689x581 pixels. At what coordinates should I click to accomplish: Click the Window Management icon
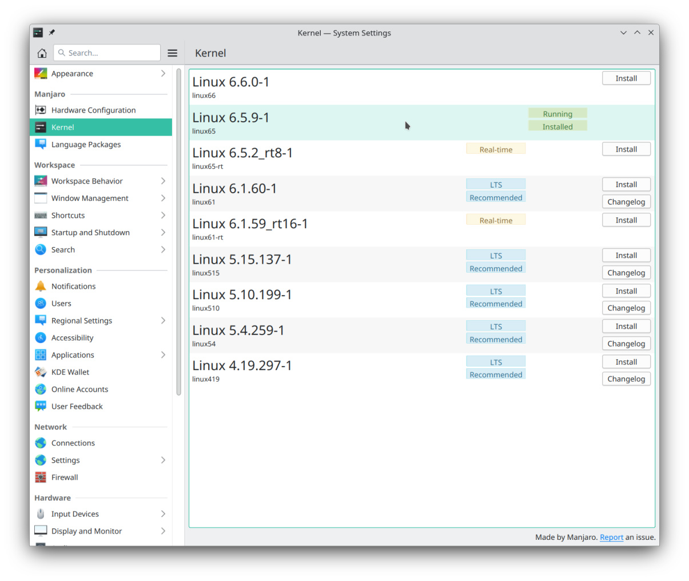41,198
